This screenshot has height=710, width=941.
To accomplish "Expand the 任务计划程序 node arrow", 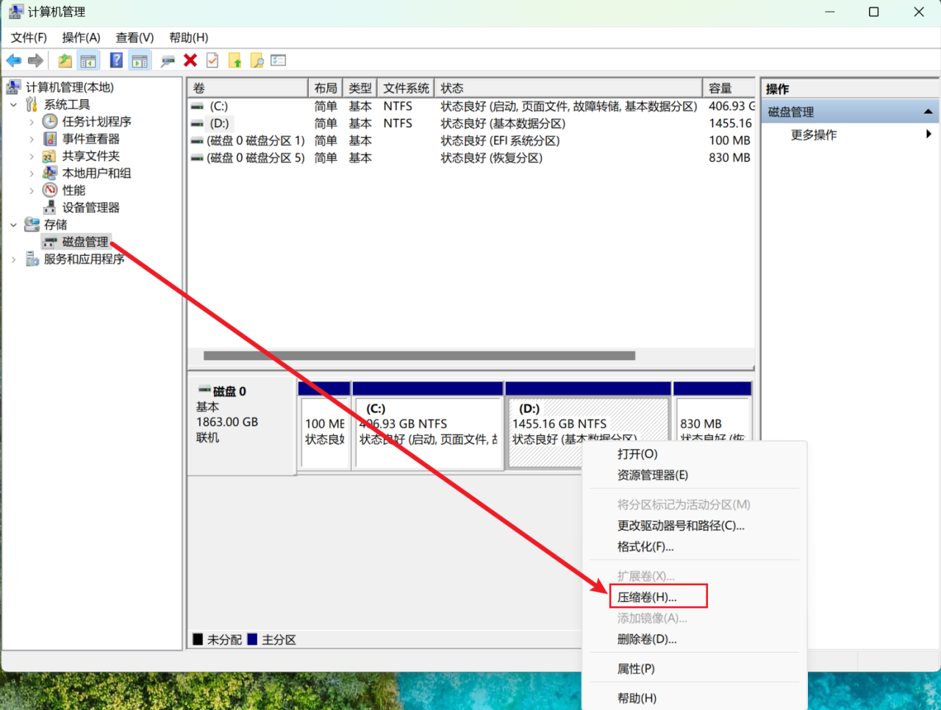I will tap(32, 122).
